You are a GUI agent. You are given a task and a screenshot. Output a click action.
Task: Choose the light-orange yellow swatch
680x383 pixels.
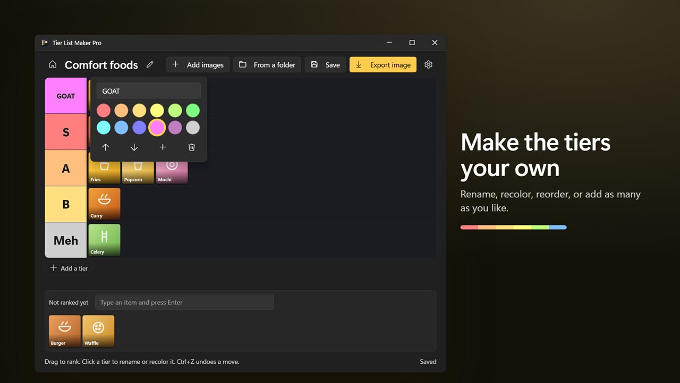coord(139,111)
